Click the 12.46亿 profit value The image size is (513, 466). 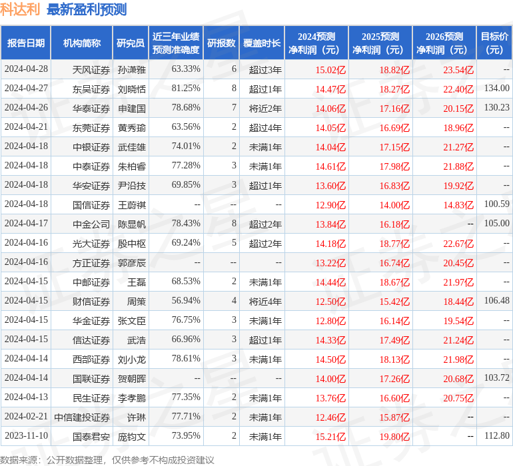point(330,417)
